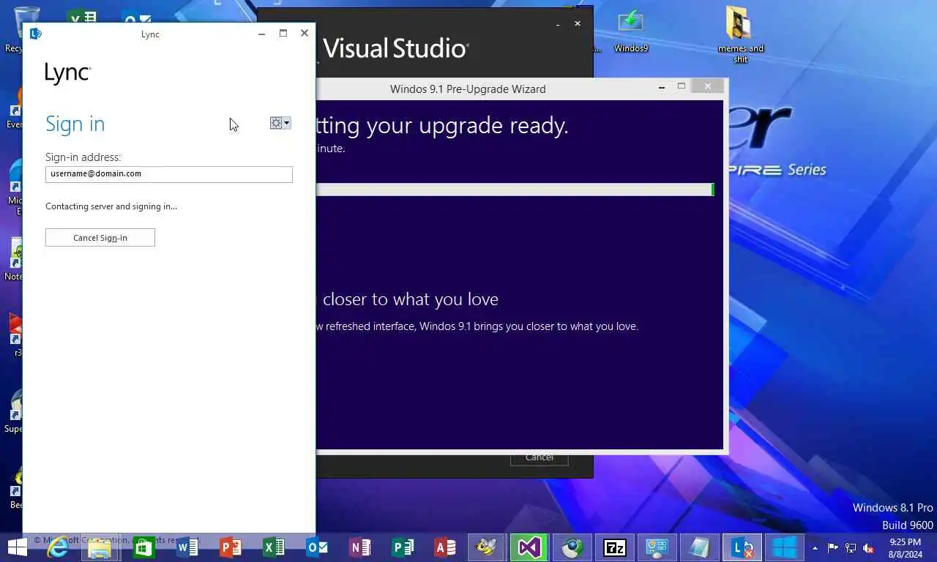Screen dimensions: 937x562
Task: Click the Lync title bar logo icon
Action: click(x=35, y=33)
